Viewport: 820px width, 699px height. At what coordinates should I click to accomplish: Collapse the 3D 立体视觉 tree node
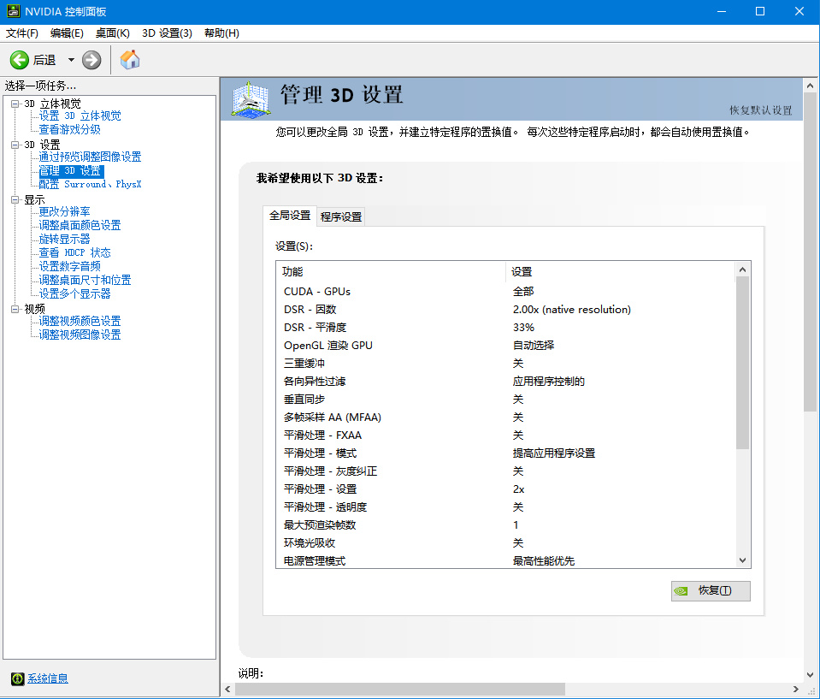click(x=15, y=104)
